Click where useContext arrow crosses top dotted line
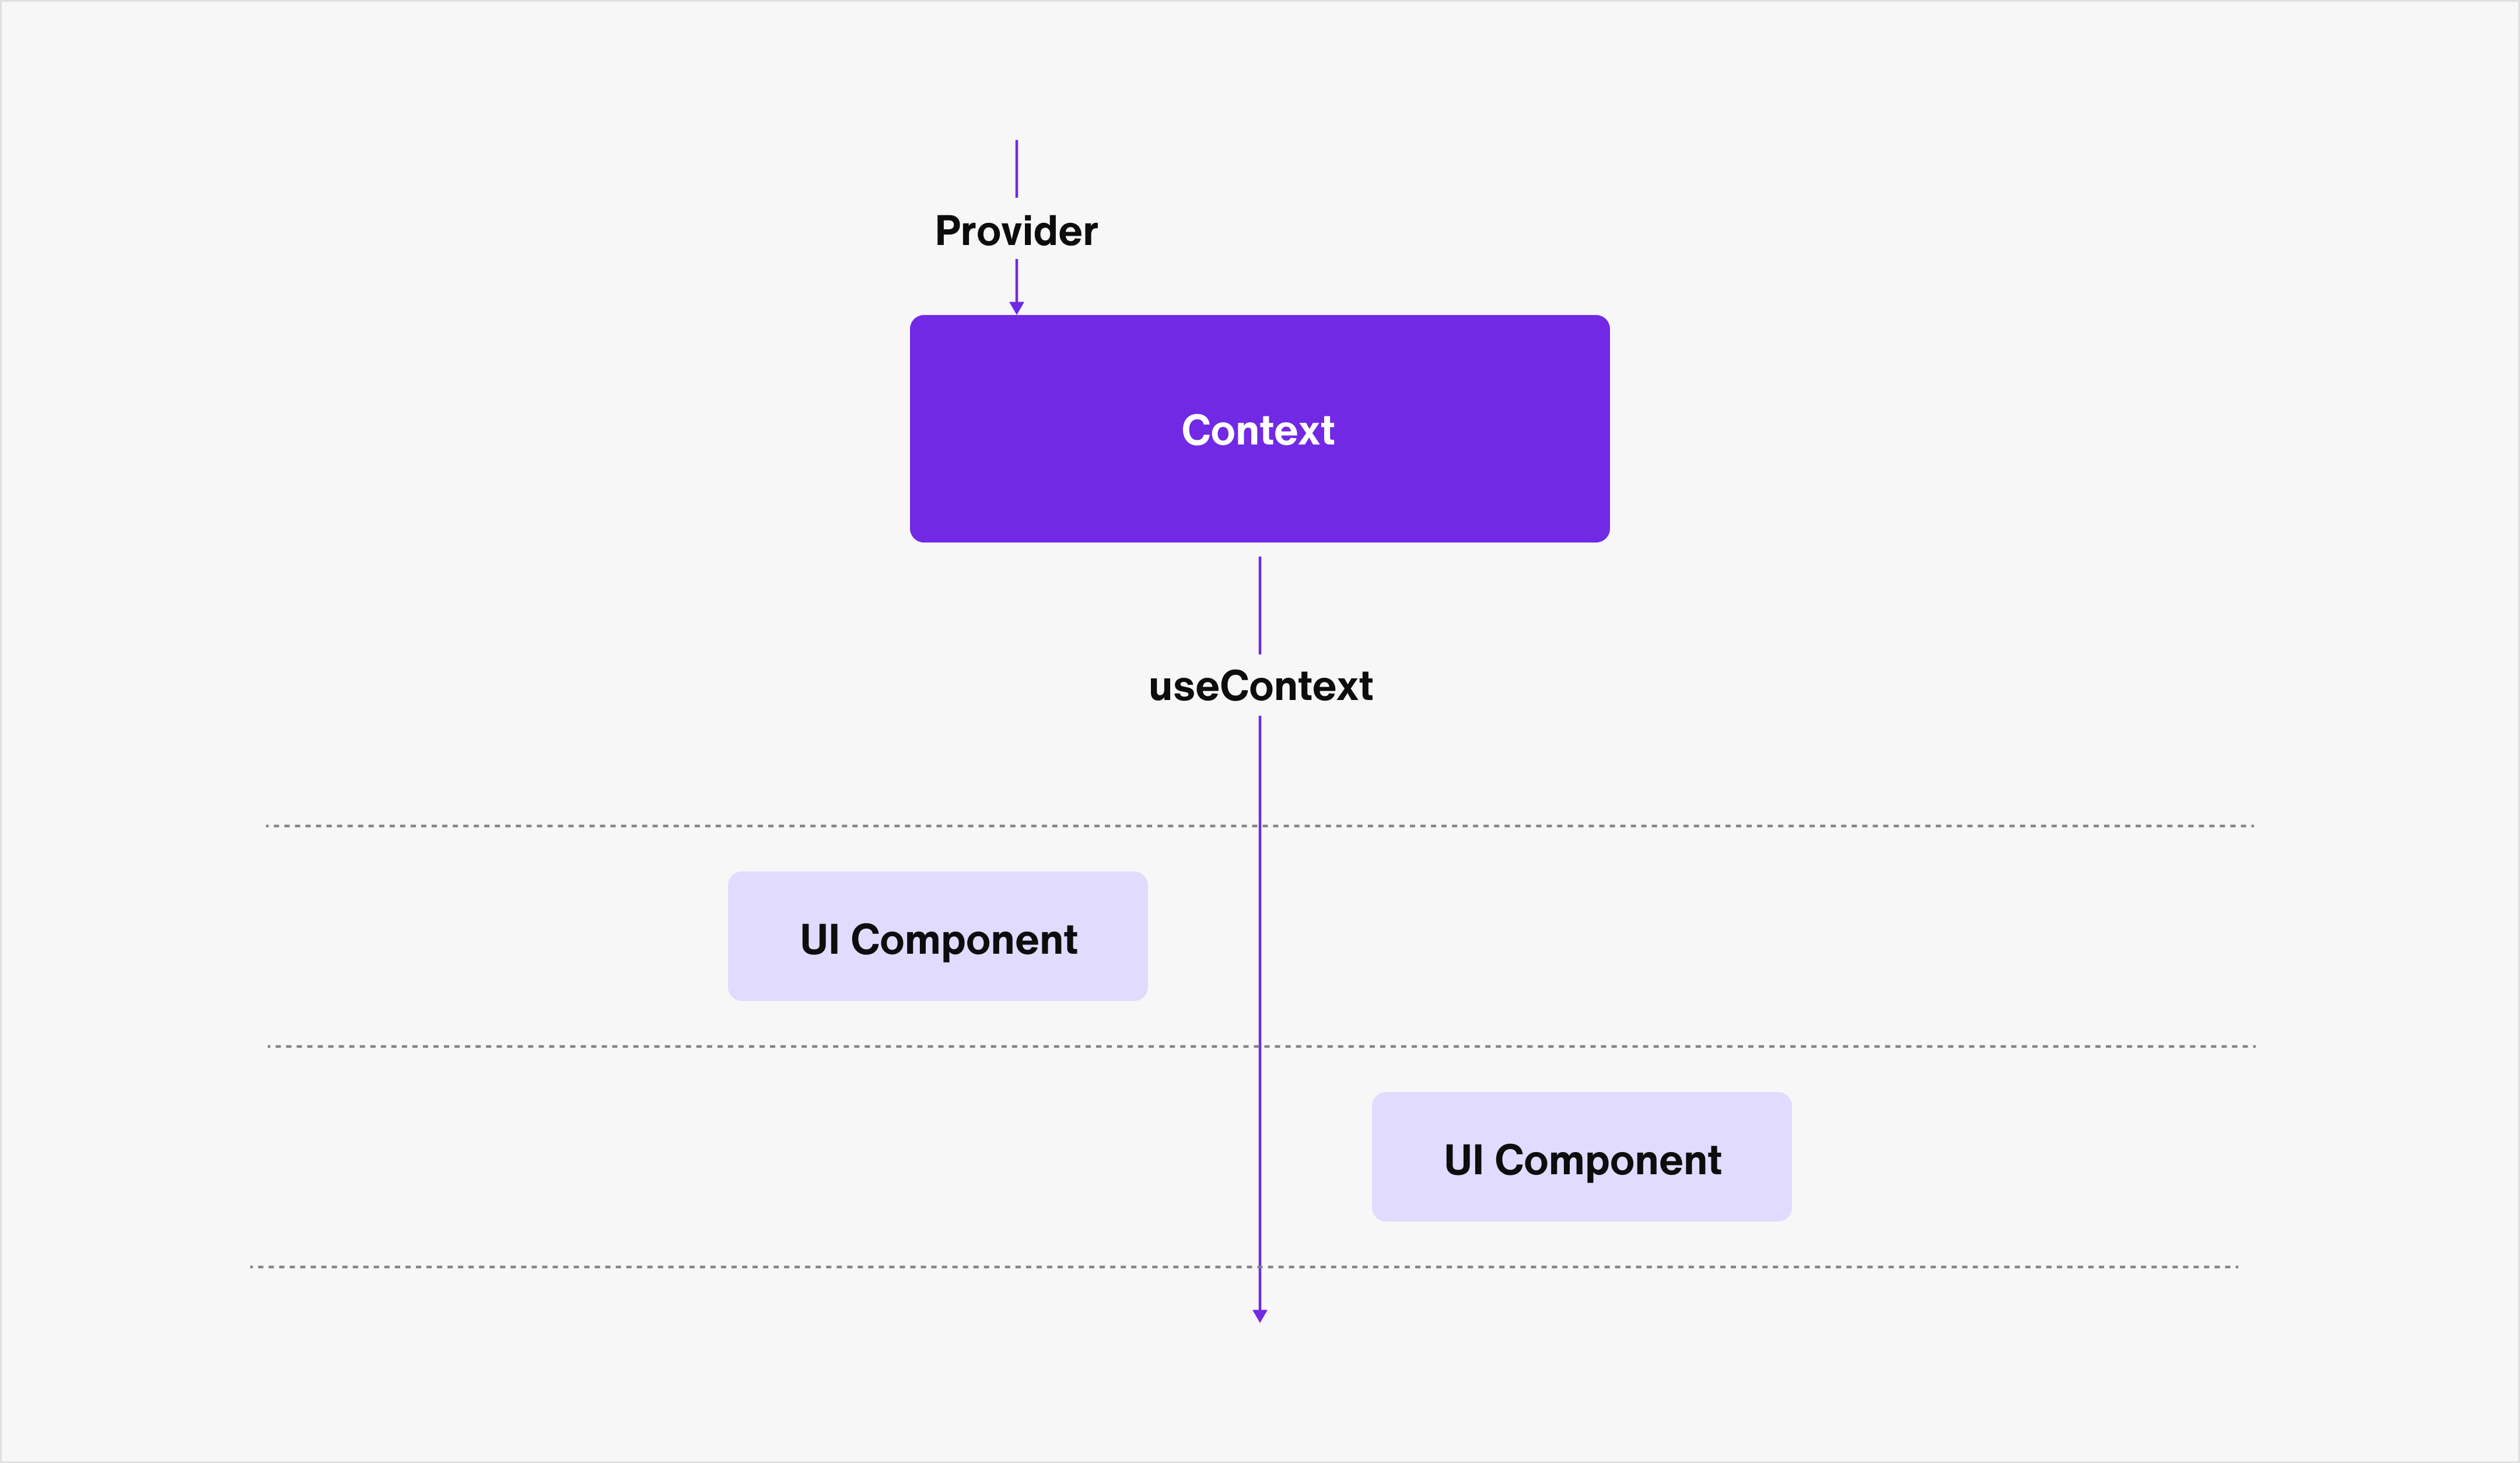 [1260, 826]
